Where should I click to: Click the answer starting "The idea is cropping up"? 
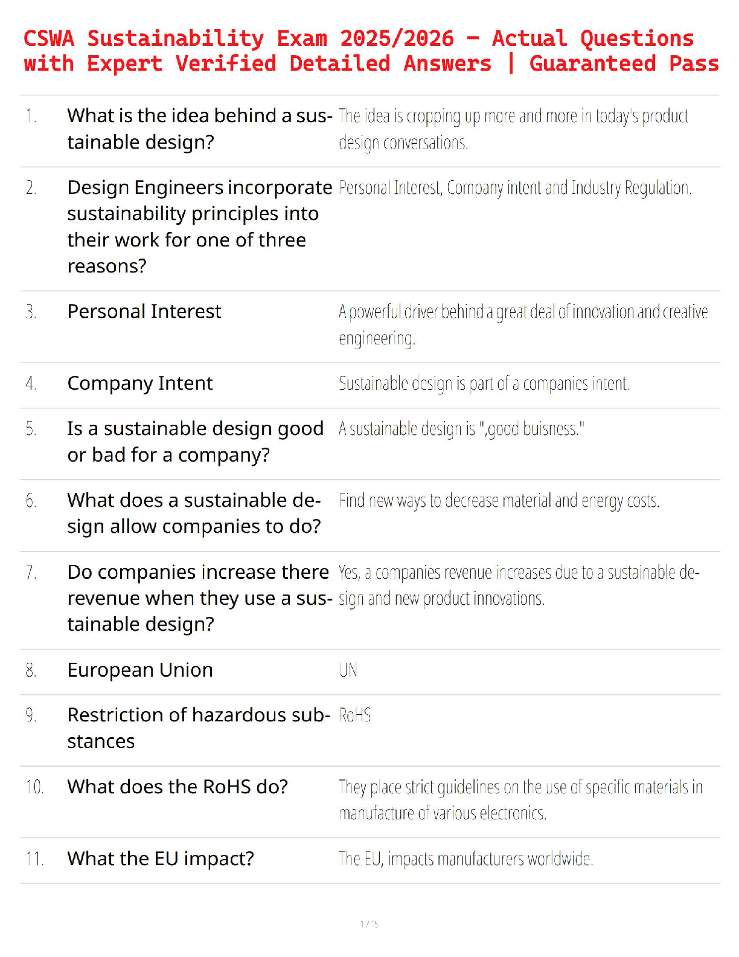(513, 129)
